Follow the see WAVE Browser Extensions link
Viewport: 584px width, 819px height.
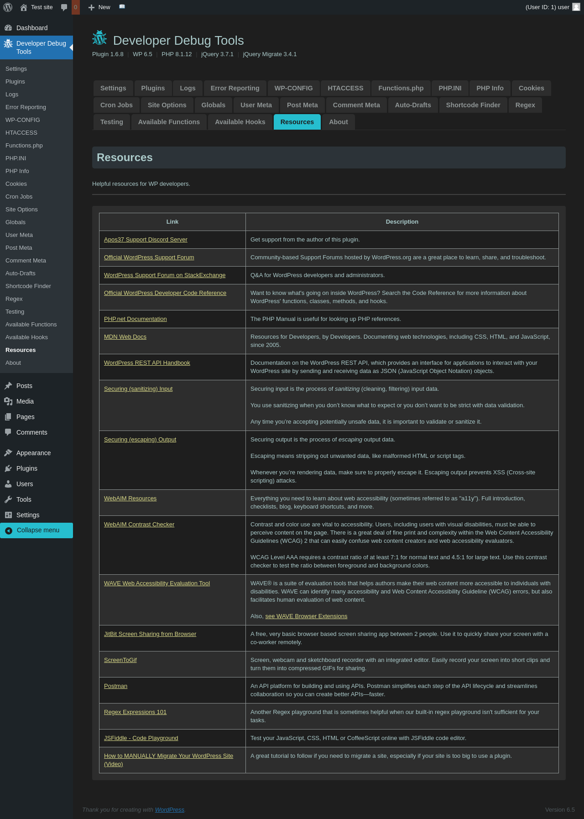pos(306,616)
